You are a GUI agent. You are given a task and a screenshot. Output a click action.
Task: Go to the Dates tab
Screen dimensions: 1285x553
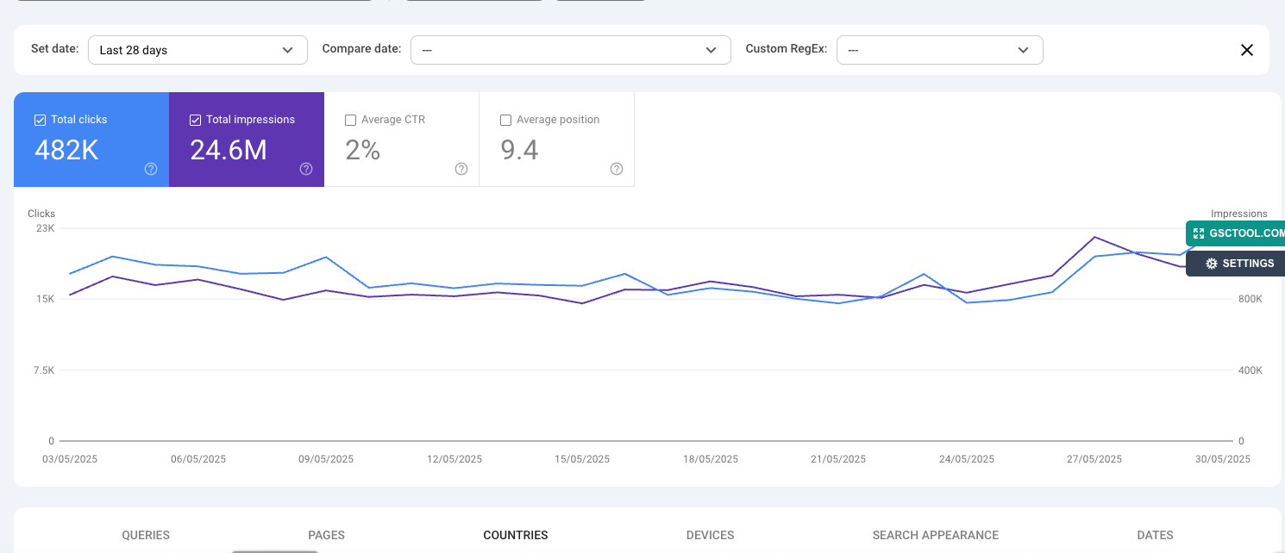pyautogui.click(x=1155, y=535)
